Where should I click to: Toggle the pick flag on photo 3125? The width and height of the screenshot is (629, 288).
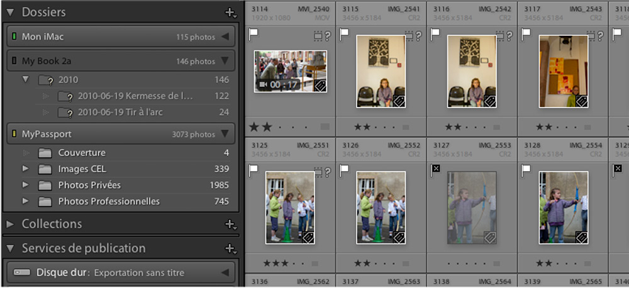coord(253,171)
